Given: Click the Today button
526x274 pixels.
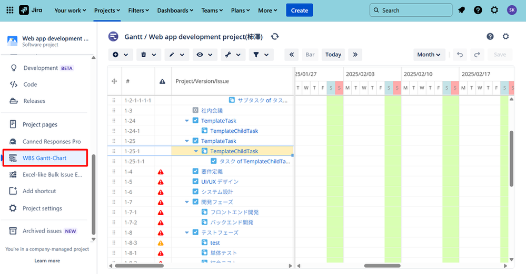Looking at the screenshot, I should tap(333, 55).
